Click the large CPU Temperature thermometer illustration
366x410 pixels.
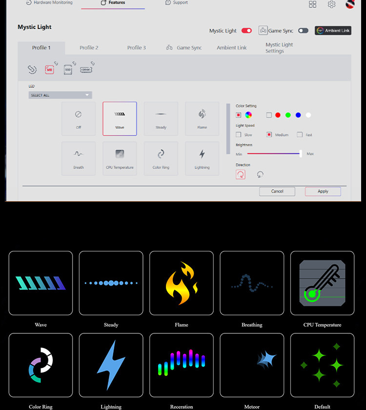click(x=323, y=283)
